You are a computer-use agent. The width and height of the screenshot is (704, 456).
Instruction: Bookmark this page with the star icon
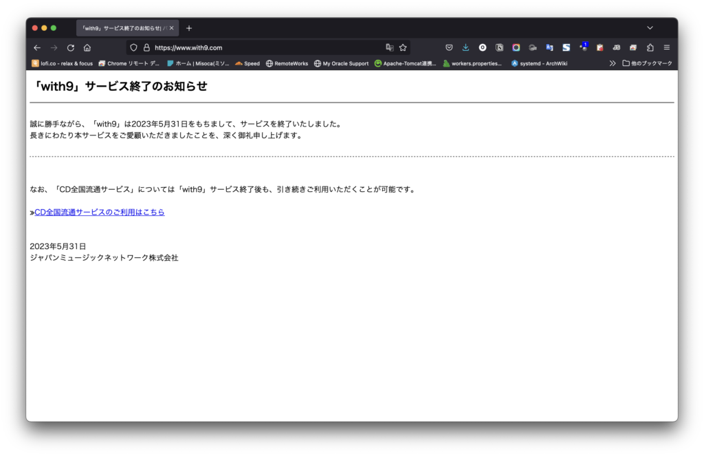pos(403,47)
